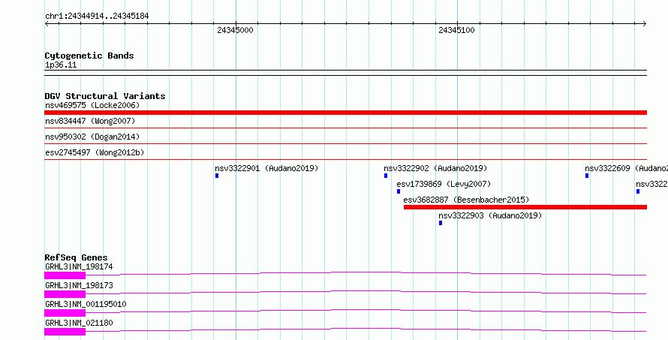Image resolution: width=668 pixels, height=340 pixels.
Task: Click the esv1739869 (Levy2007) blue marker
Action: pyautogui.click(x=399, y=191)
